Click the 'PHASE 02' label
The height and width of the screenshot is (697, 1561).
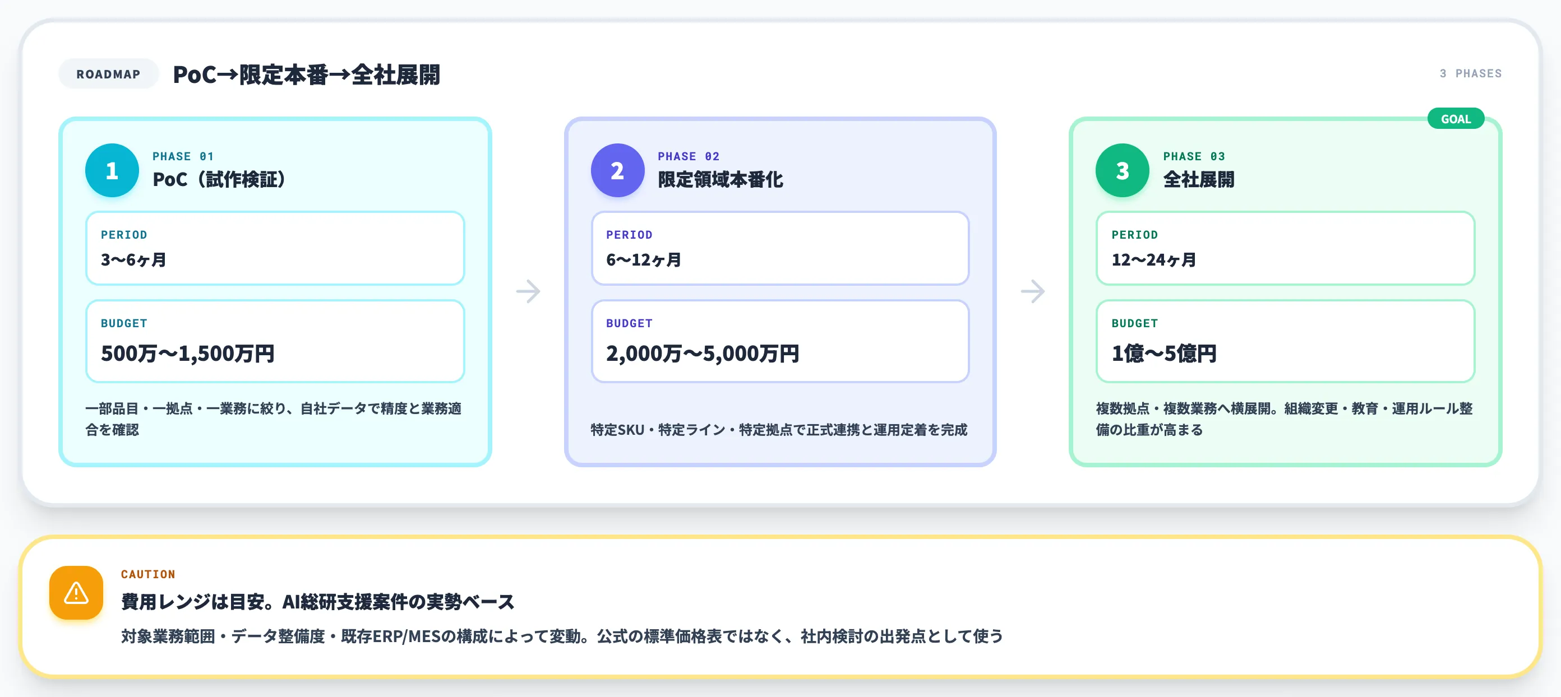(x=689, y=156)
